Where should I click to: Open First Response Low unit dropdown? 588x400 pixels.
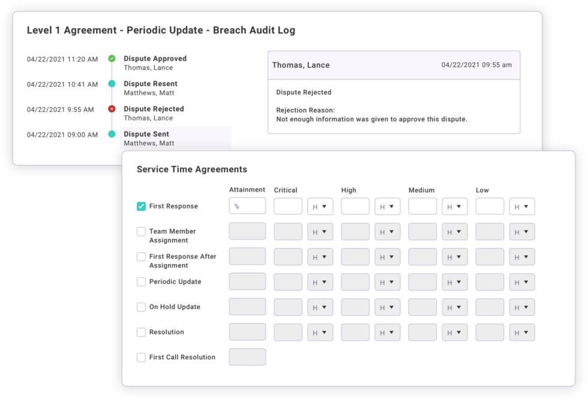(x=522, y=207)
